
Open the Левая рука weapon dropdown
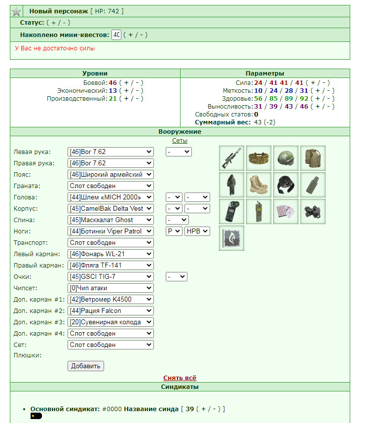tap(110, 152)
